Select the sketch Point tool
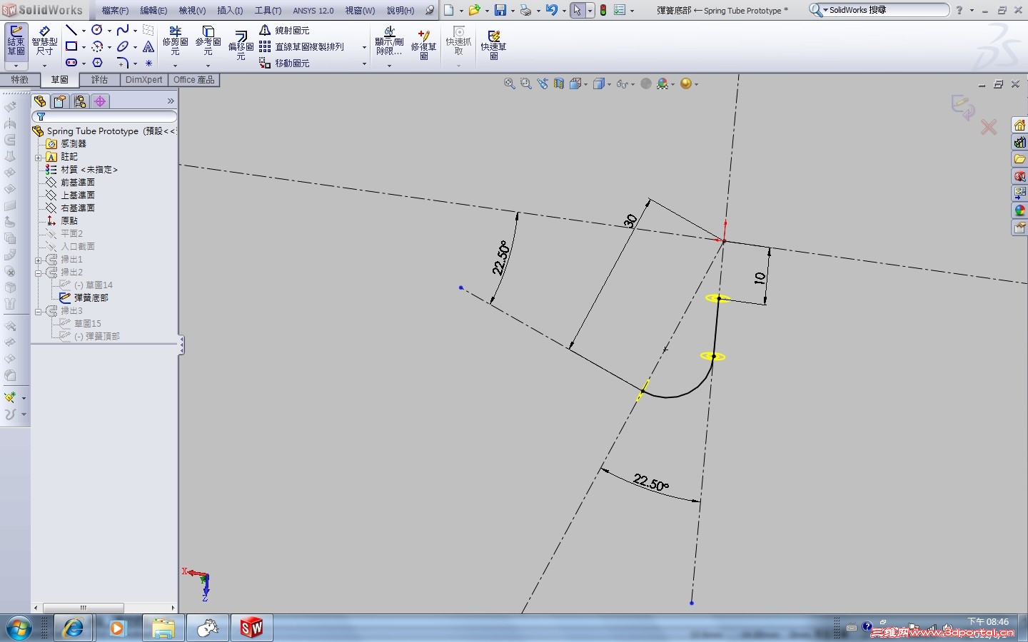1028x642 pixels. tap(148, 63)
